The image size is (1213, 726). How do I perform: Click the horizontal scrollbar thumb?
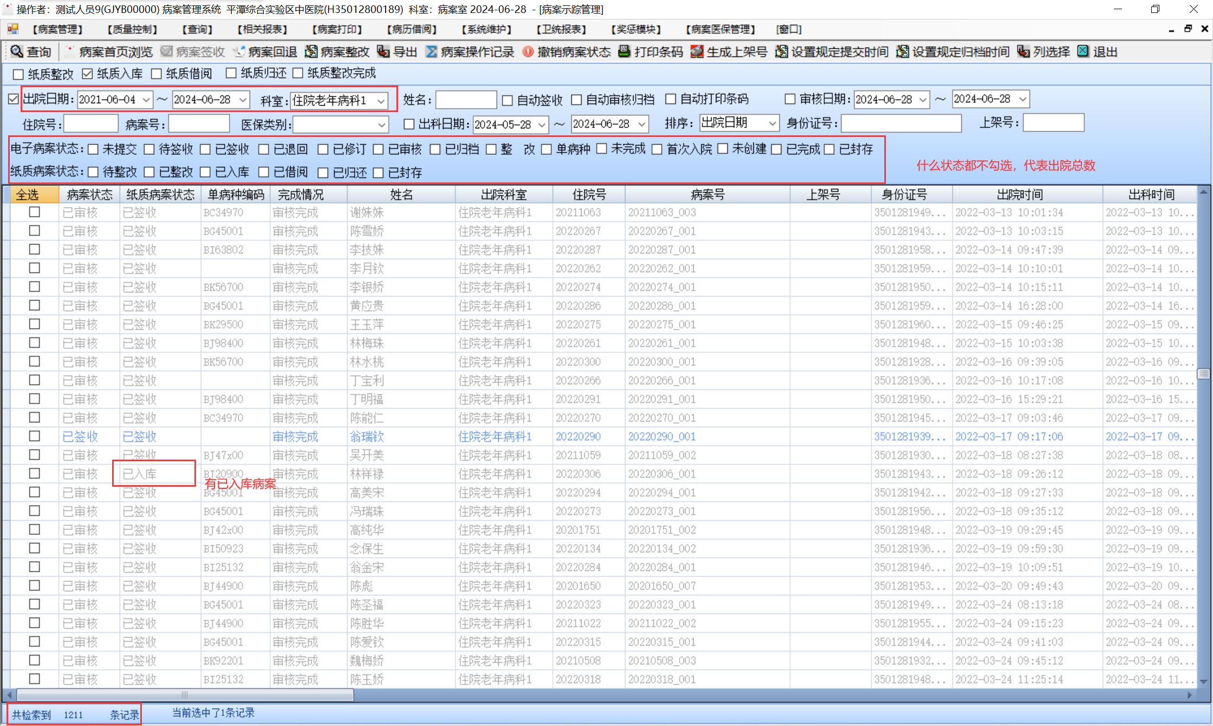coord(185,695)
